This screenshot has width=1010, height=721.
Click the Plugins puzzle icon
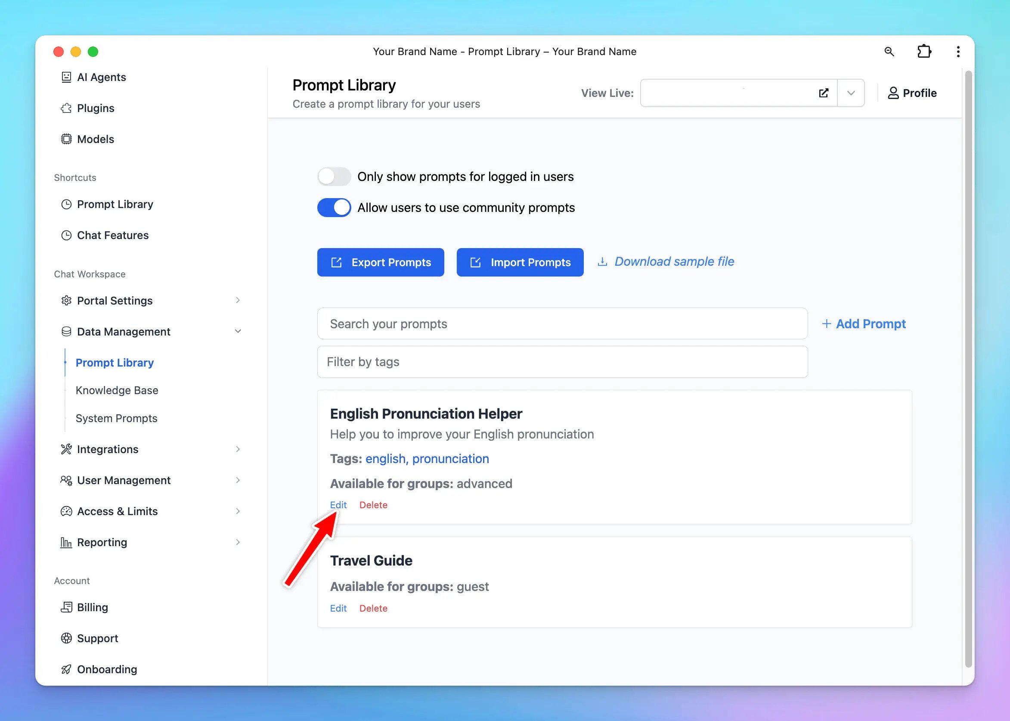tap(66, 109)
